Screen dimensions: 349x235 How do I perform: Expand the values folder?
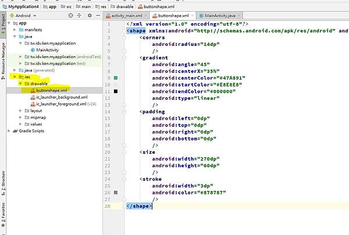click(x=20, y=124)
